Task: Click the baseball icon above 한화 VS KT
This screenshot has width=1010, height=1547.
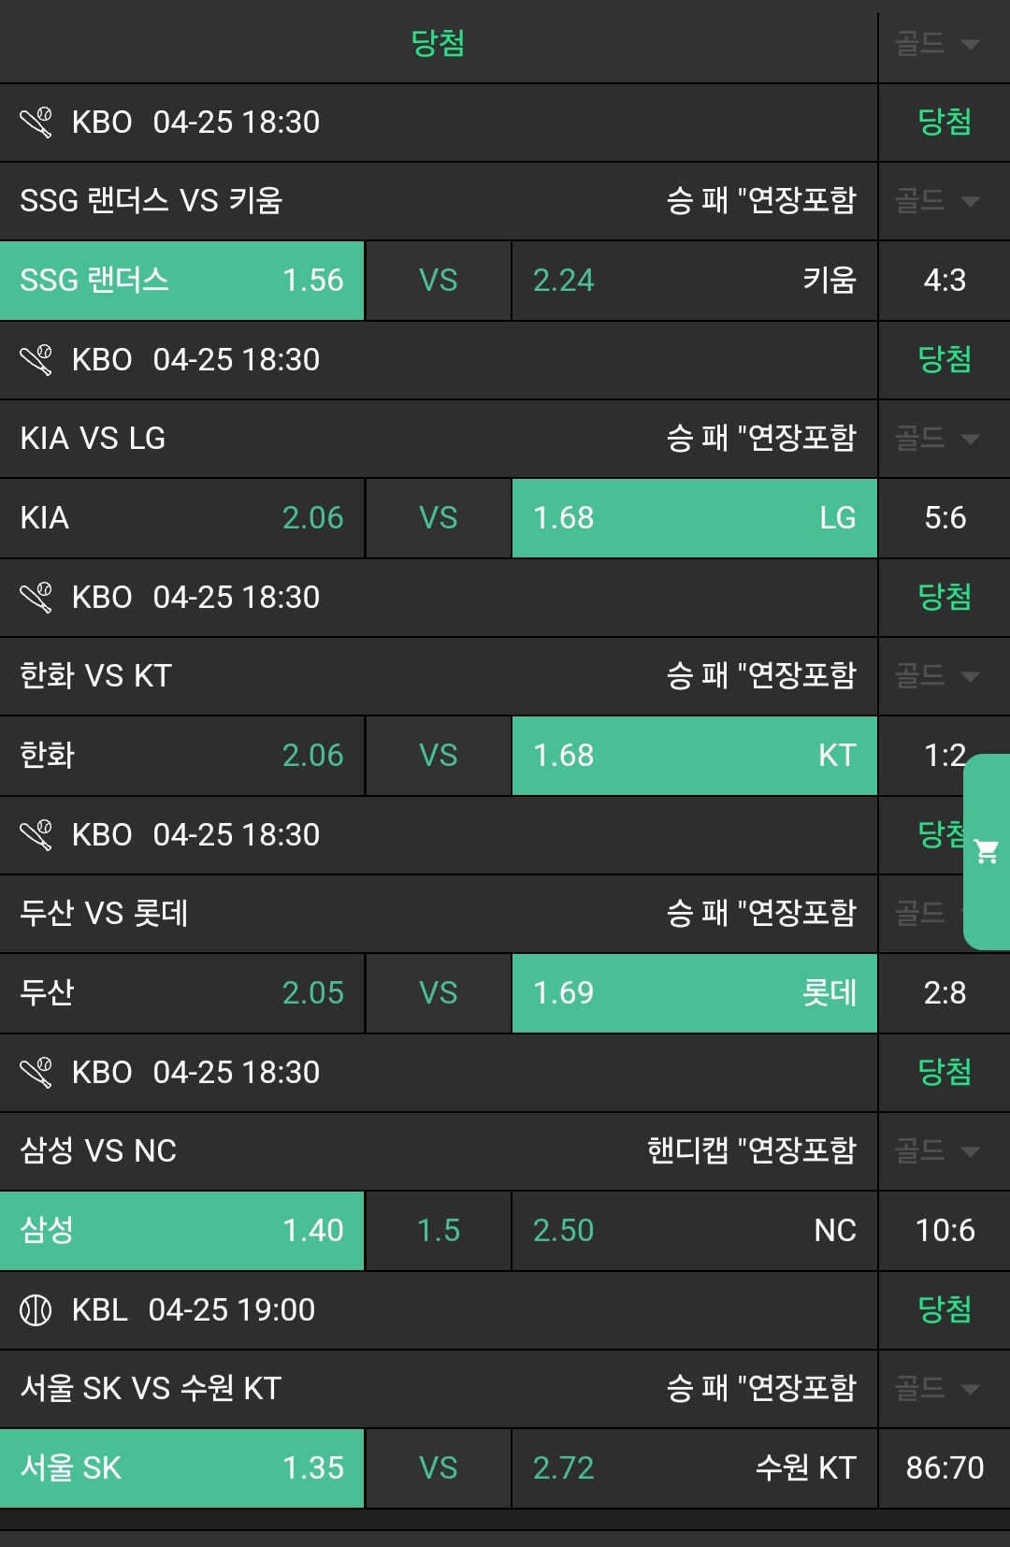Action: (36, 598)
